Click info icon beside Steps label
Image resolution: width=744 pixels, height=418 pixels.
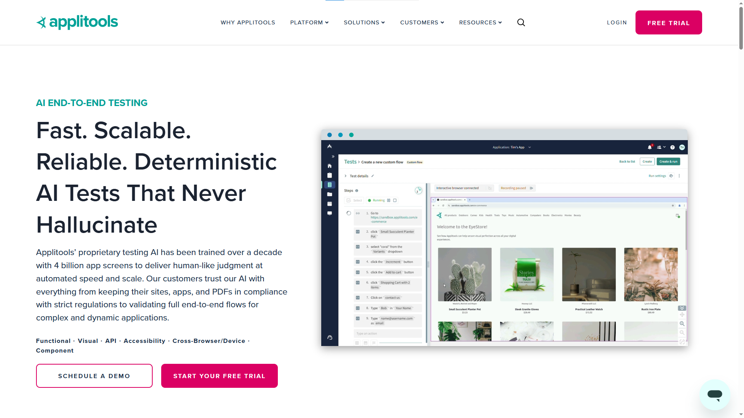tap(356, 191)
